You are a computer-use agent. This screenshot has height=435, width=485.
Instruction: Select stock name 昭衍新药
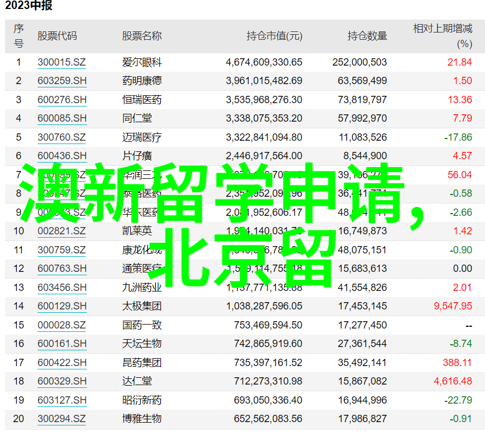142,400
